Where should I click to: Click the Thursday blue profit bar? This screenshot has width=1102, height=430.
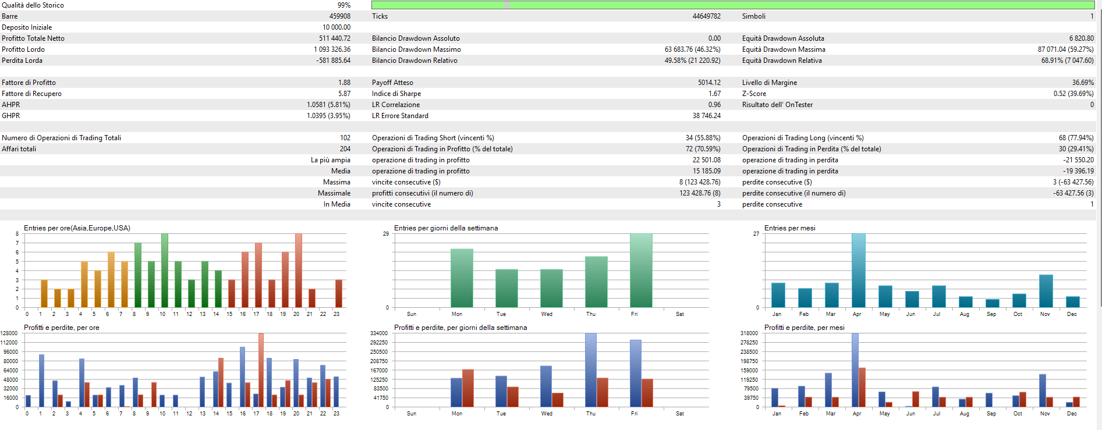click(x=591, y=370)
